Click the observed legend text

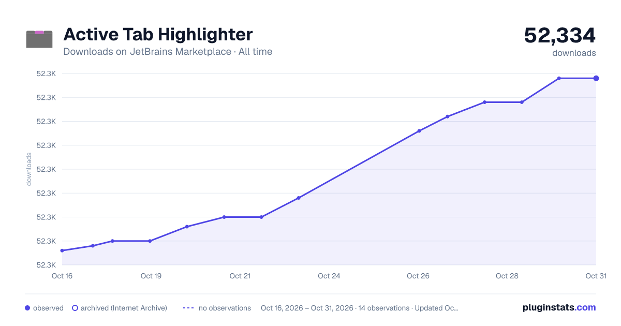tap(48, 308)
